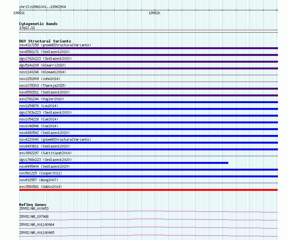This screenshot has width=287, height=240.
Task: Click the red esv3580561 variant bar
Action: tap(148, 190)
